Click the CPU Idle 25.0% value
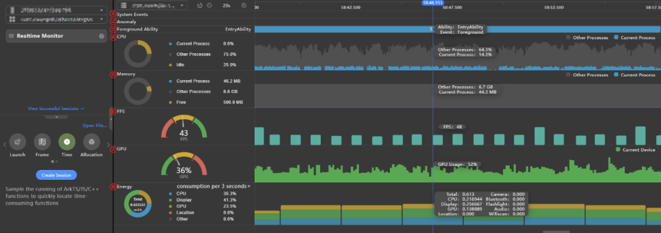This screenshot has height=233, width=661. click(230, 65)
